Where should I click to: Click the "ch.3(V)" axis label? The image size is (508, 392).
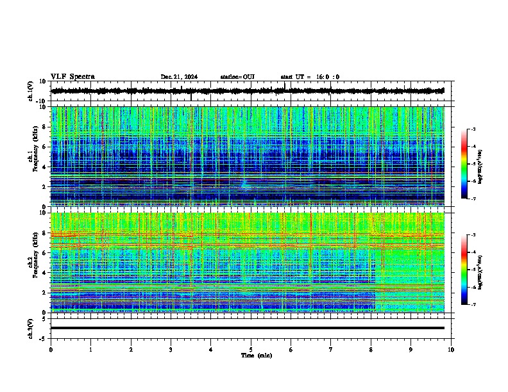coord(30,329)
